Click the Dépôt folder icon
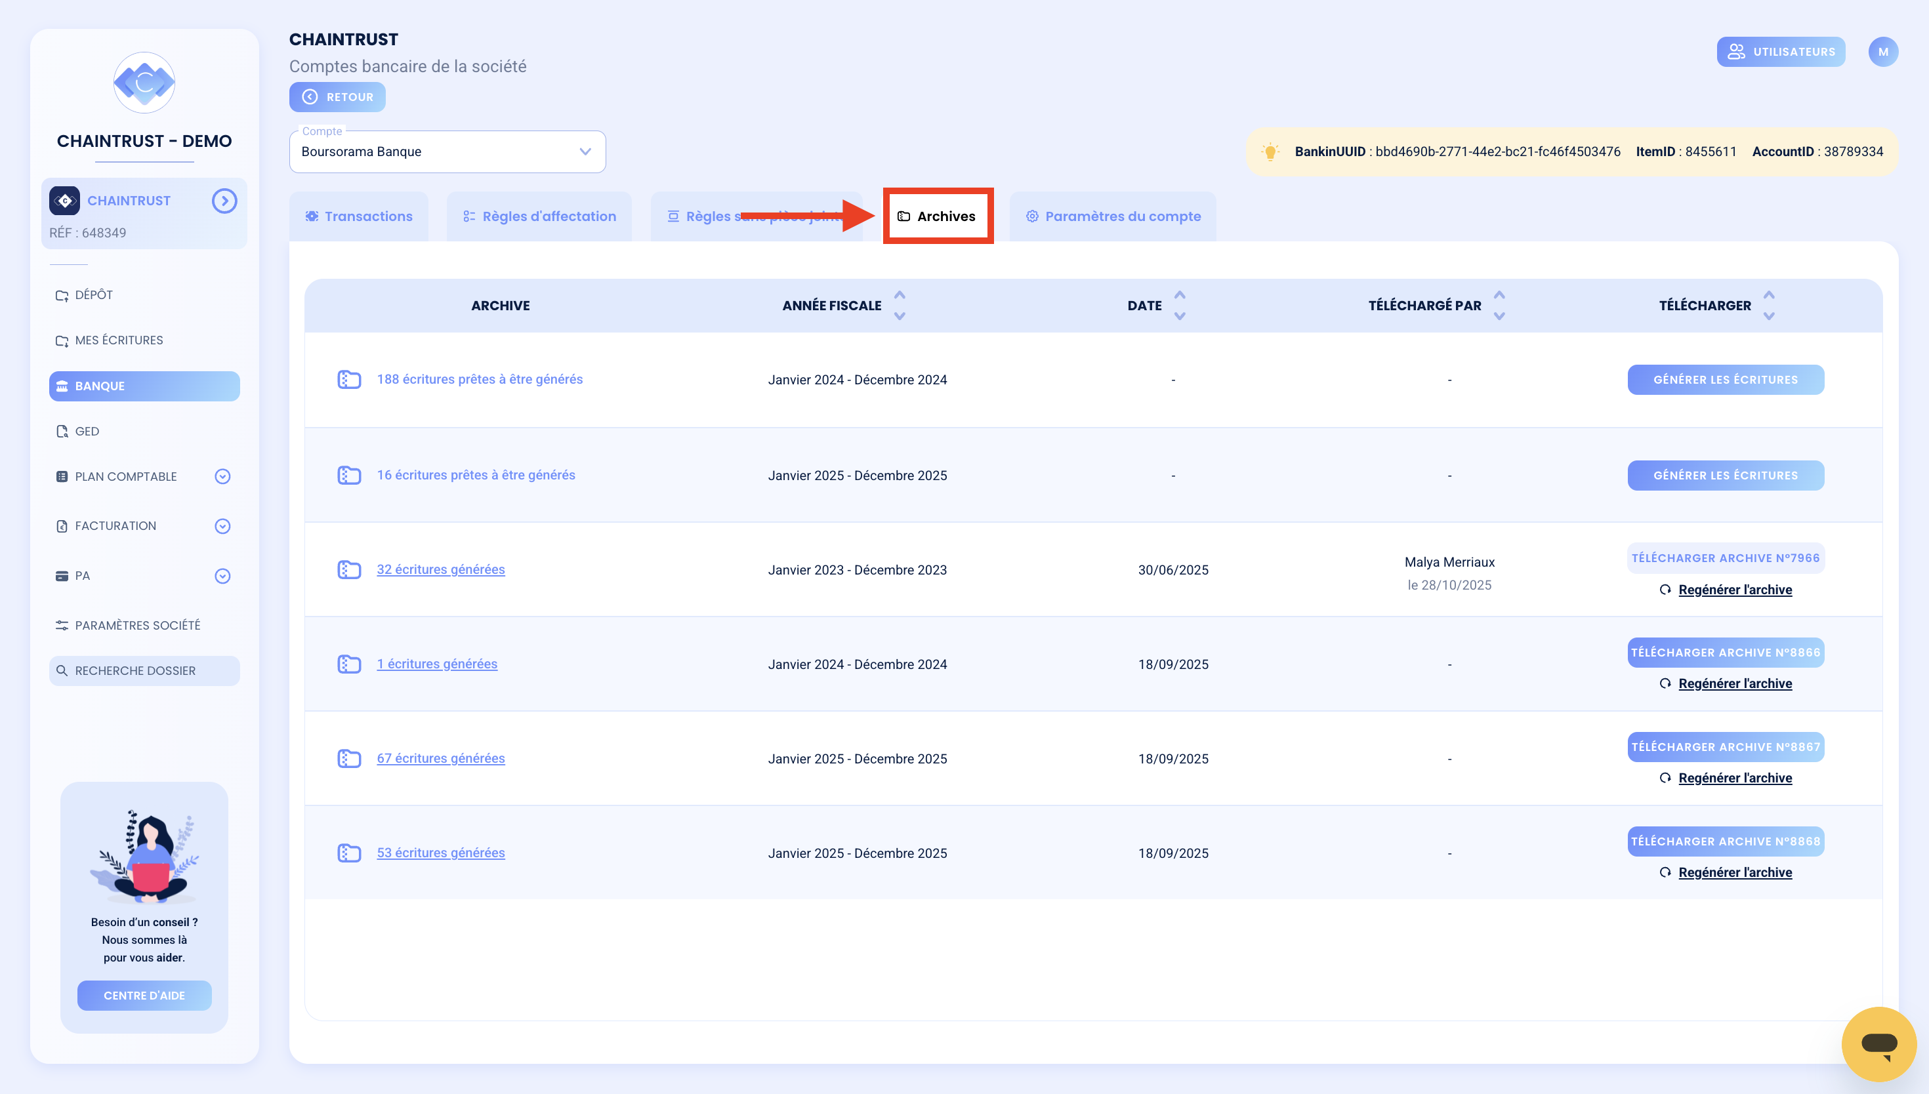This screenshot has width=1929, height=1094. pos(62,295)
